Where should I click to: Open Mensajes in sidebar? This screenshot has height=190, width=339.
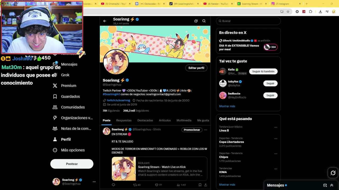click(65, 64)
